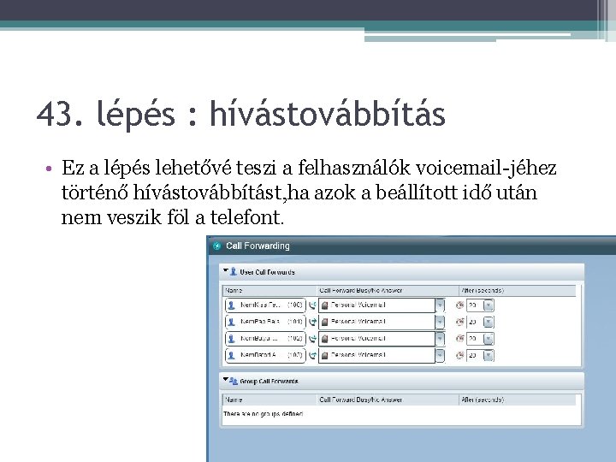Image resolution: width=616 pixels, height=462 pixels.
Task: Open seconds dropdown arrow for extension 103
Action: pos(489,355)
